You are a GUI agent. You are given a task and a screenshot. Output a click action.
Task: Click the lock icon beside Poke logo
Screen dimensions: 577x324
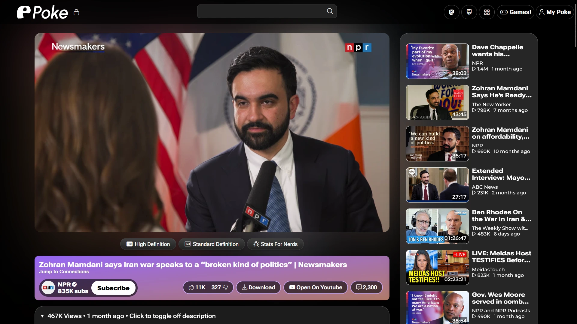(x=76, y=12)
